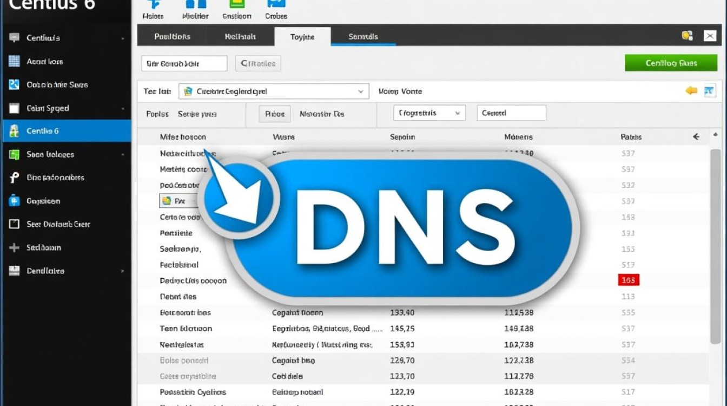This screenshot has height=406, width=727.
Task: Click the Bne Fadonoibres sidebar icon
Action: coord(14,178)
